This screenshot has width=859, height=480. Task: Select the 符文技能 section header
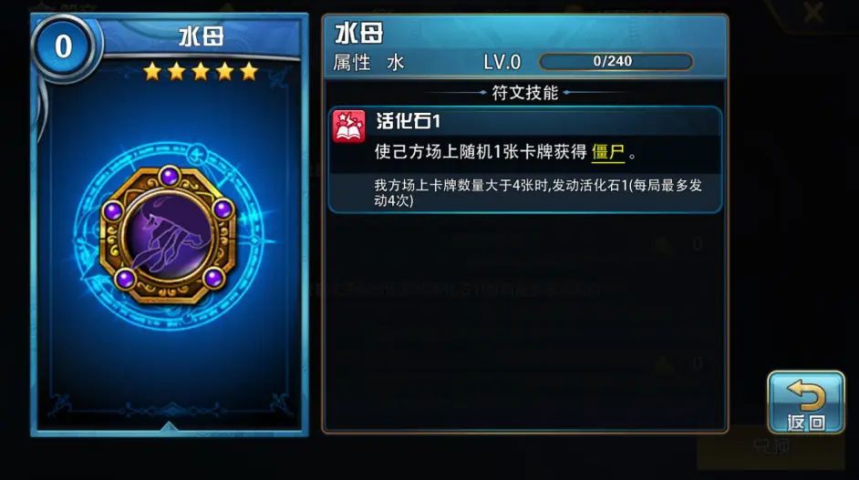[525, 93]
